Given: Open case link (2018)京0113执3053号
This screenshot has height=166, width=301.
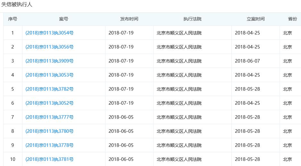Looking at the screenshot, I should click(50, 75).
